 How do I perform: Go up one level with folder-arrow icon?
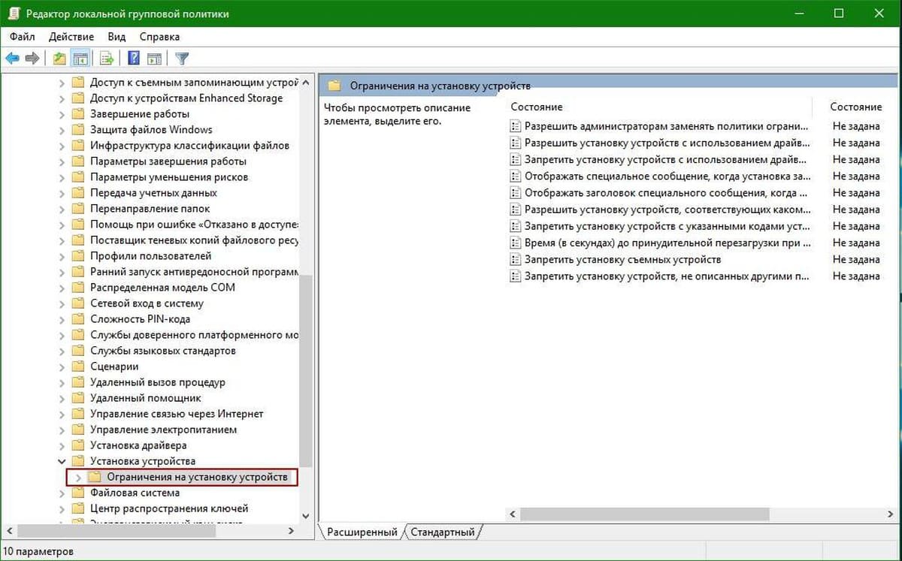(60, 58)
